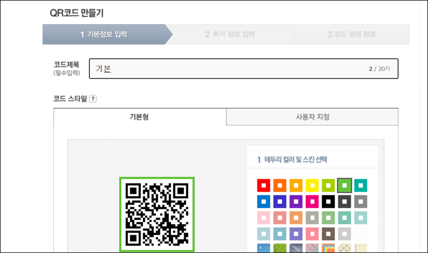This screenshot has width=428, height=253.
Task: Switch to the 사용자 지정 tab
Action: coord(312,117)
